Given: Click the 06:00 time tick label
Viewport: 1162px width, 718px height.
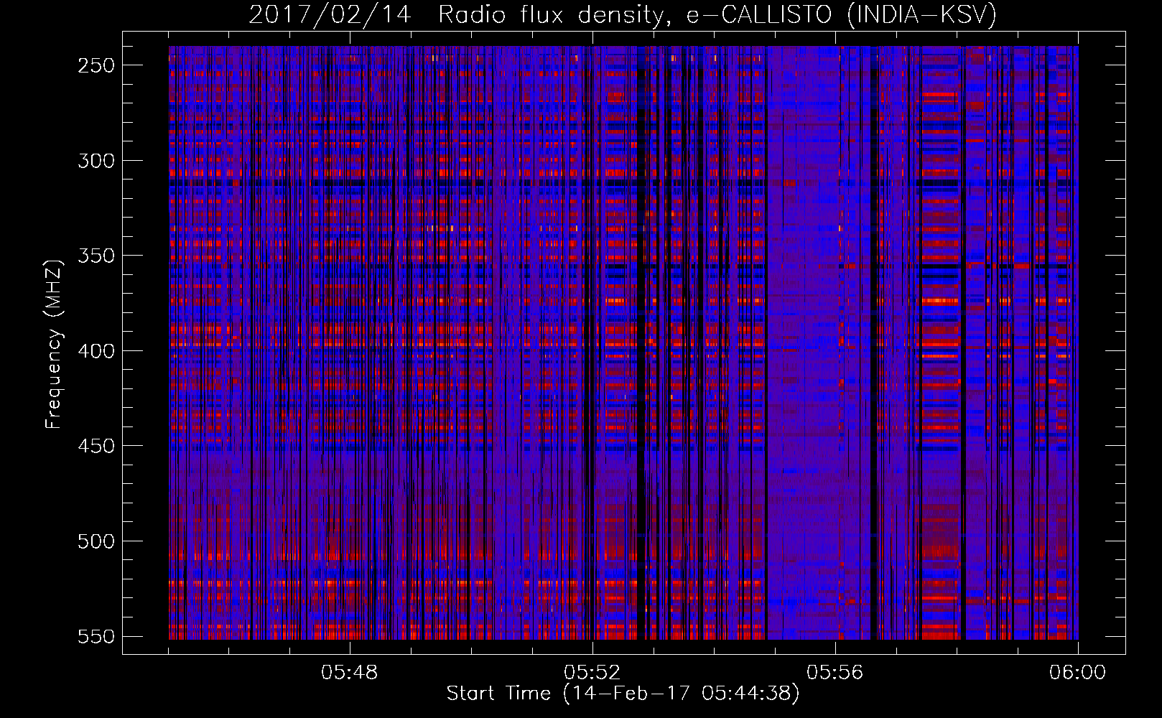Looking at the screenshot, I should pyautogui.click(x=1078, y=673).
